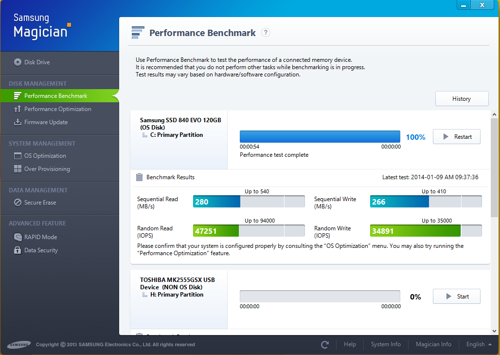
Task: Close the Samsung Magician window
Action: pyautogui.click(x=482, y=5)
